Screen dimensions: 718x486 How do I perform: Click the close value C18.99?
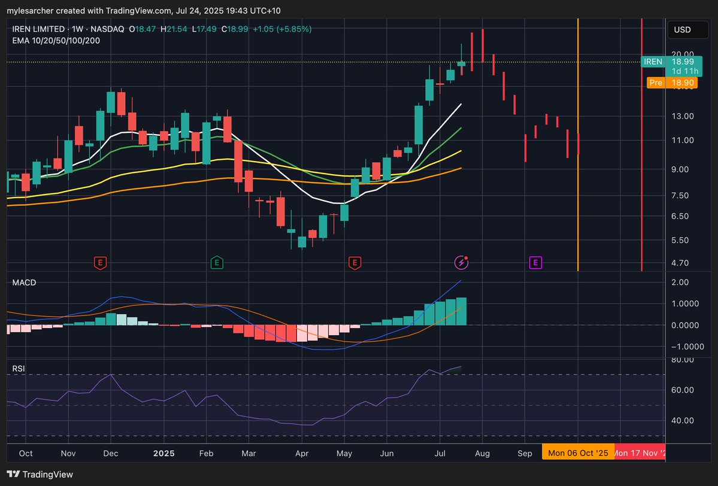click(235, 29)
